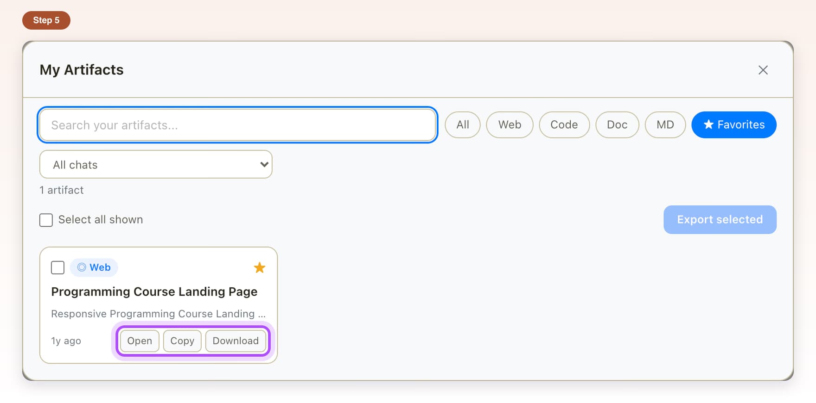816x403 pixels.
Task: Select the Programming Course Landing Page checkbox
Action: (x=57, y=267)
